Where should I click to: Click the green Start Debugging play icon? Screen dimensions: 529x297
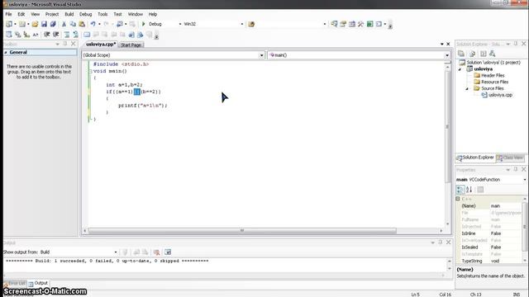pos(143,24)
